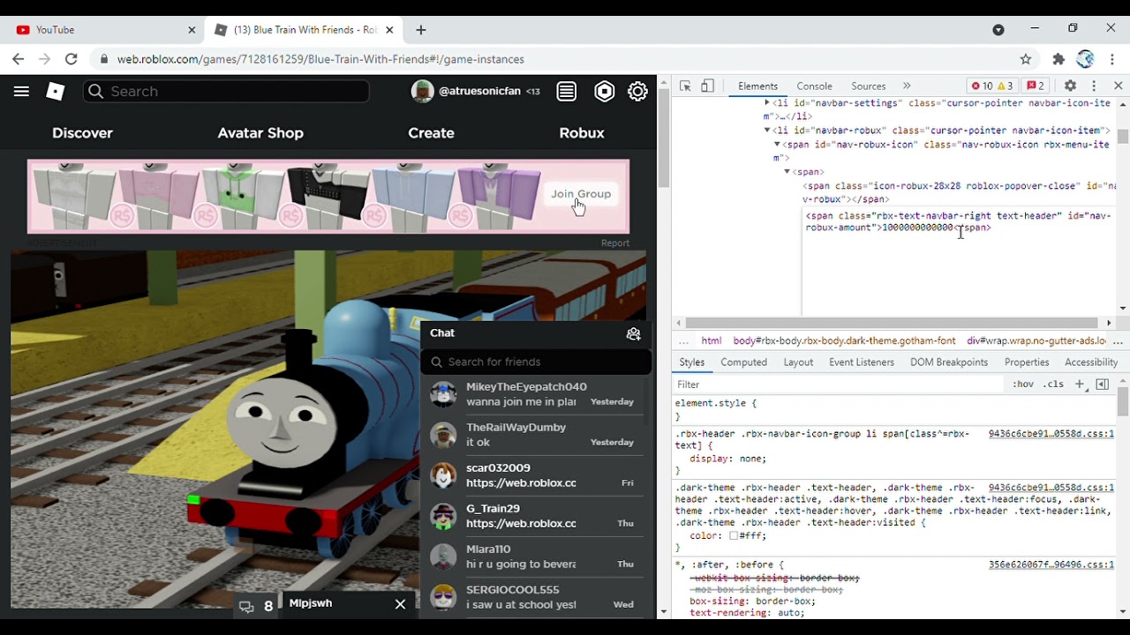This screenshot has height=635, width=1130.
Task: Close the DevTools panel
Action: [x=1118, y=86]
